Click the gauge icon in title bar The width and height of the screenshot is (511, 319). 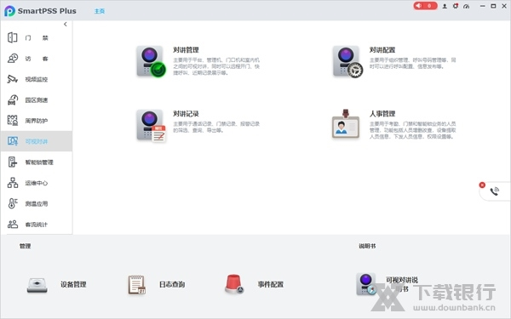(x=467, y=6)
